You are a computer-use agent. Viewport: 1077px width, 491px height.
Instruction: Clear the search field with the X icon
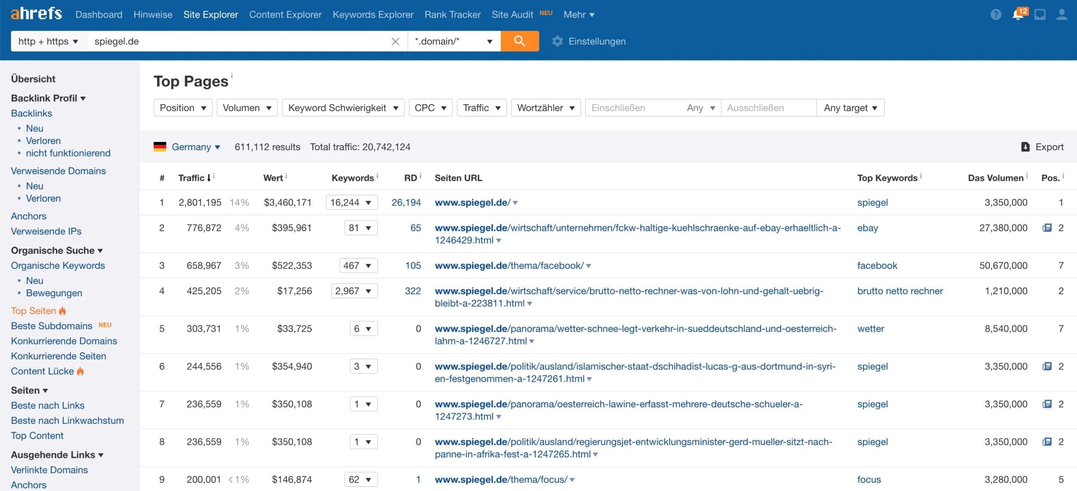click(395, 41)
